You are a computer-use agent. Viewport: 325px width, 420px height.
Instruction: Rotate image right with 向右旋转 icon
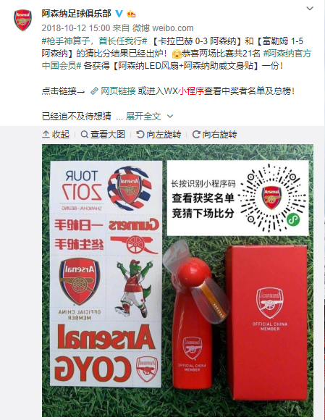pyautogui.click(x=196, y=135)
